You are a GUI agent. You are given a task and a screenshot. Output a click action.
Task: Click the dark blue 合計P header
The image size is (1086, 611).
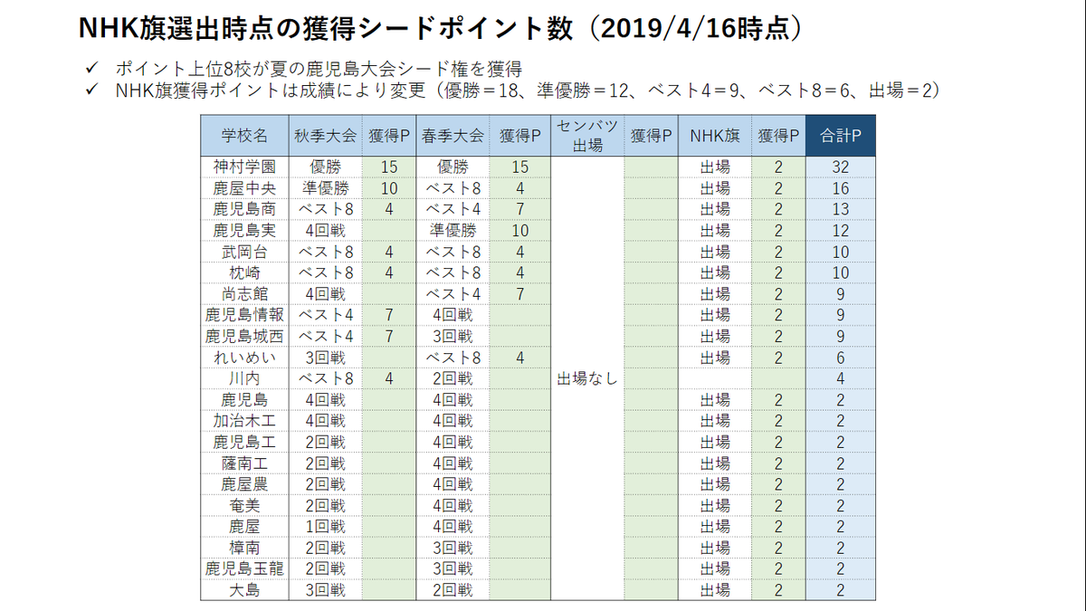pyautogui.click(x=841, y=136)
